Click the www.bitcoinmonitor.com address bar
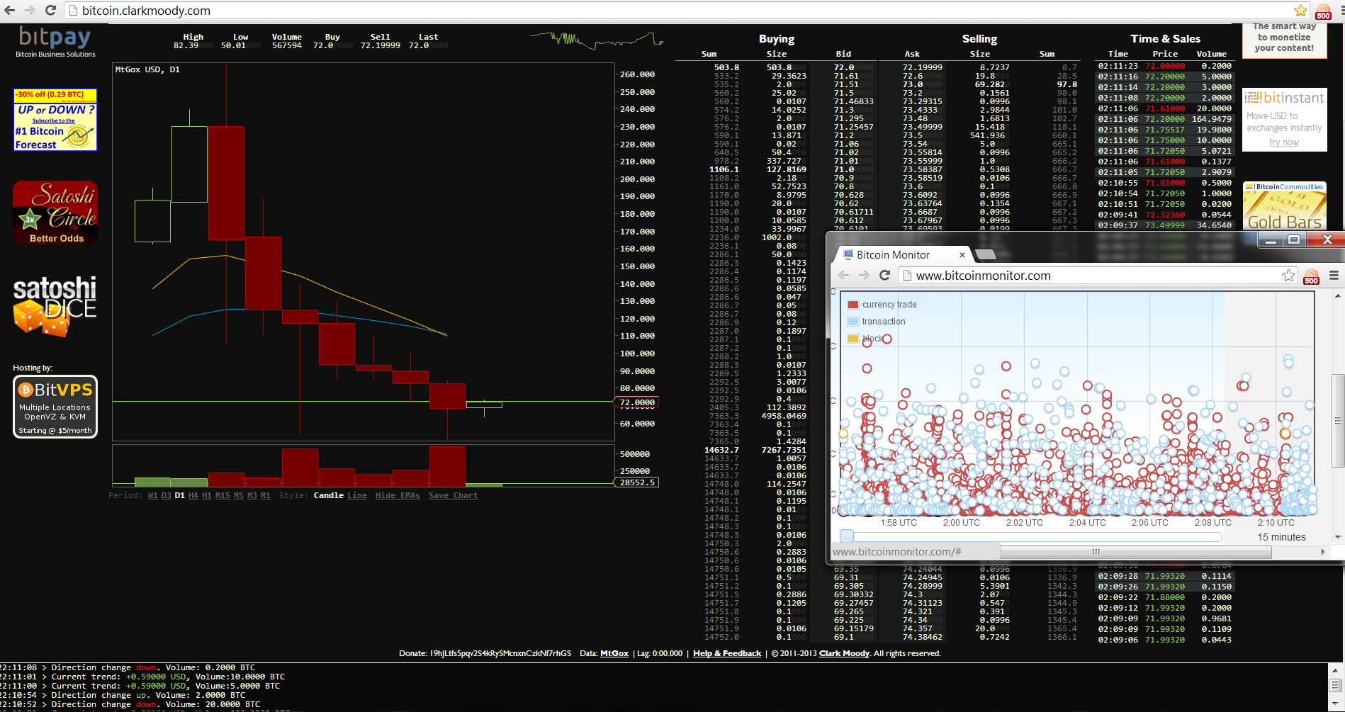This screenshot has width=1345, height=712. tap(1098, 276)
